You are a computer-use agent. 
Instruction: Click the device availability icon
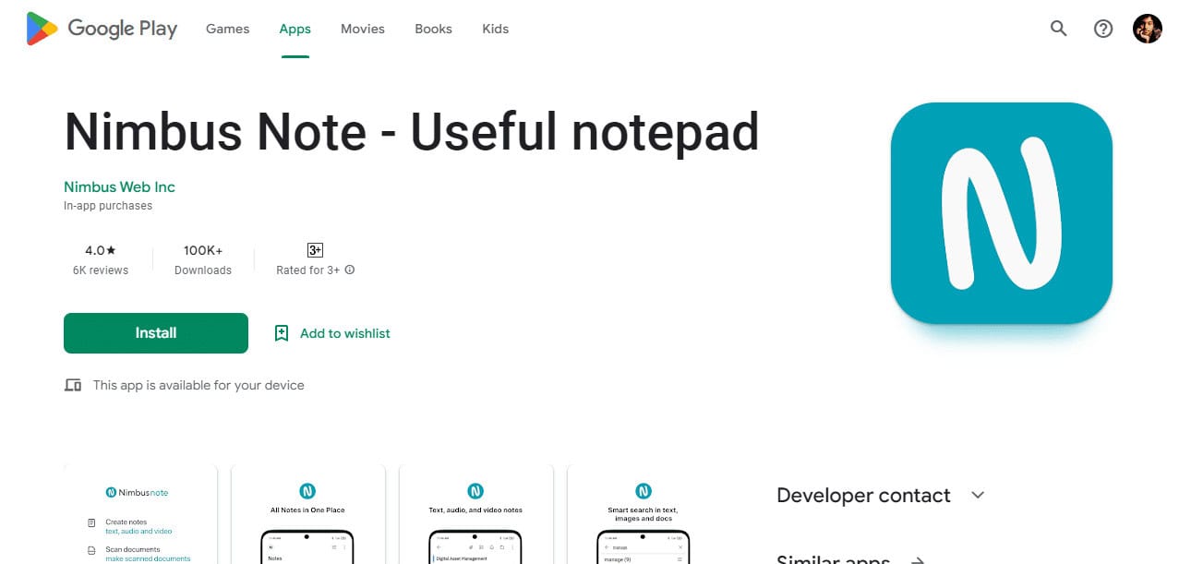73,385
